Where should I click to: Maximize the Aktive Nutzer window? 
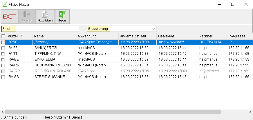(233, 5)
